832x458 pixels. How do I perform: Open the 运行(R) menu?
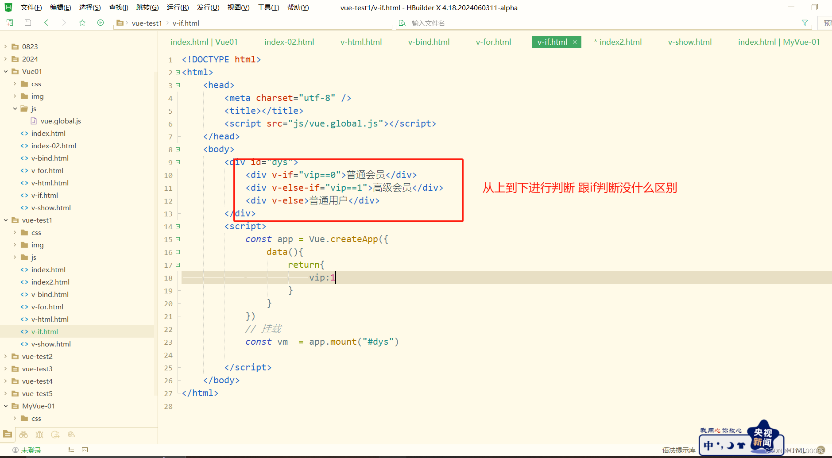178,8
